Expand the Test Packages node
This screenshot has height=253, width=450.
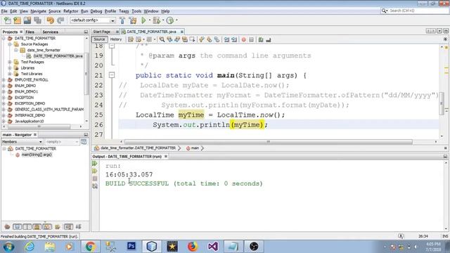[x=10, y=62]
